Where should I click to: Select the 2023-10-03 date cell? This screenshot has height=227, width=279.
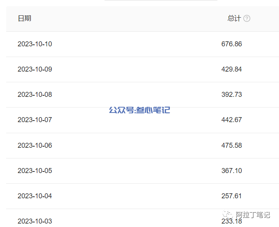click(x=35, y=221)
